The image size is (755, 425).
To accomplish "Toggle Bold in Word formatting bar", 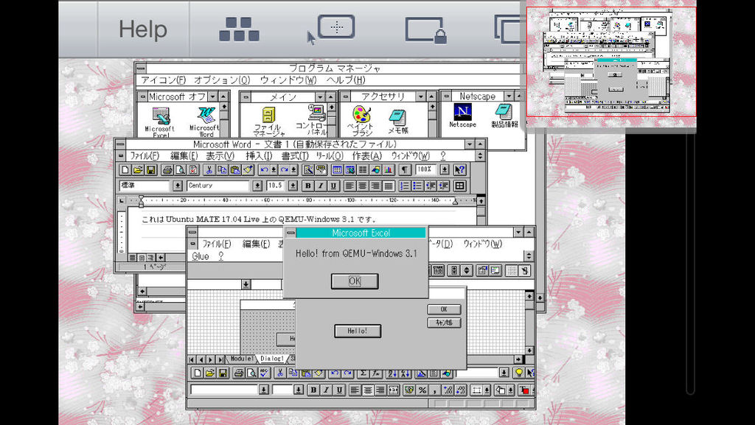I will pyautogui.click(x=308, y=186).
